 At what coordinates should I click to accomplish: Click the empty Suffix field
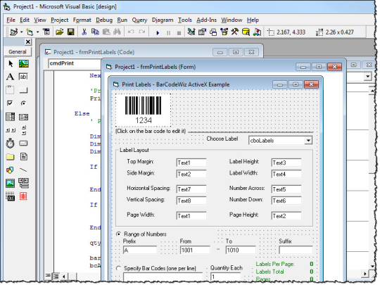pos(296,250)
